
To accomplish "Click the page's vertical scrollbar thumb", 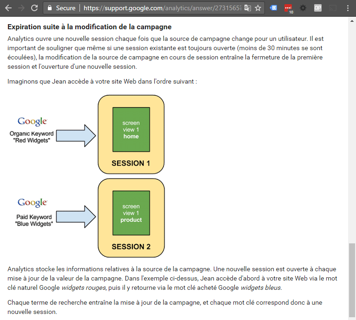I will tap(352, 279).
